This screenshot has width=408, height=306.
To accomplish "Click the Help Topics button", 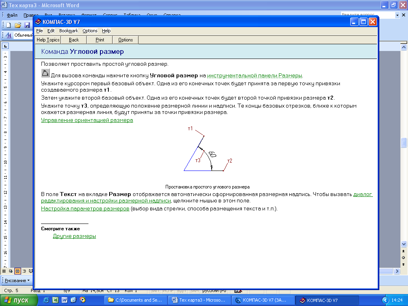I will 48,40.
